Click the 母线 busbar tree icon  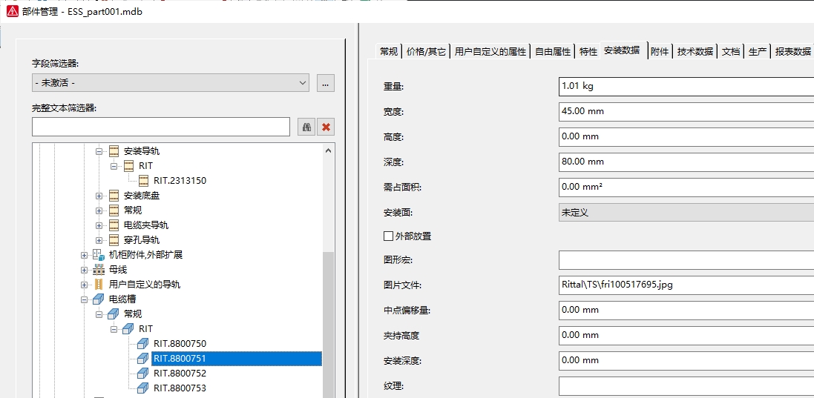pos(99,270)
